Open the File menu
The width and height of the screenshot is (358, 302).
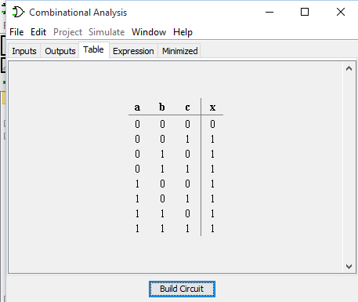coord(16,32)
